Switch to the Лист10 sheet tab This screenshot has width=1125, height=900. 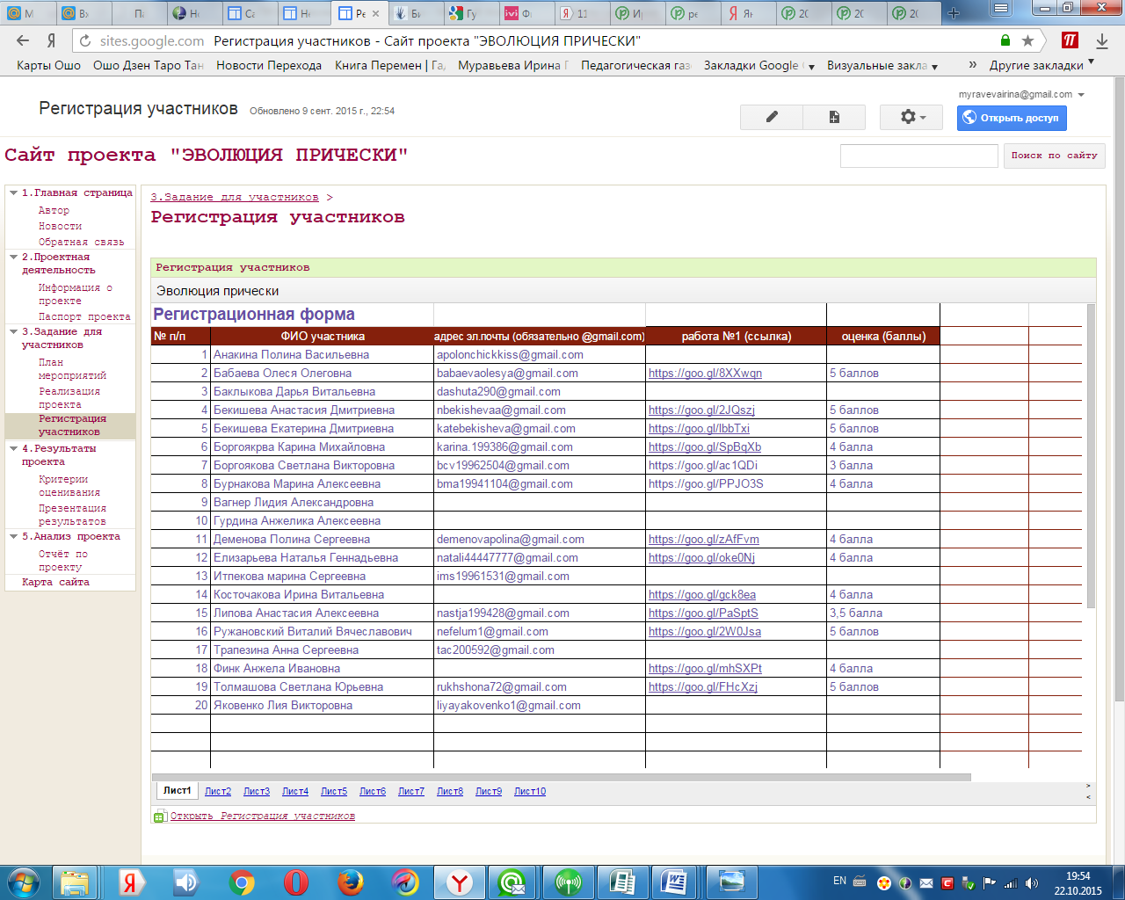[x=530, y=791]
